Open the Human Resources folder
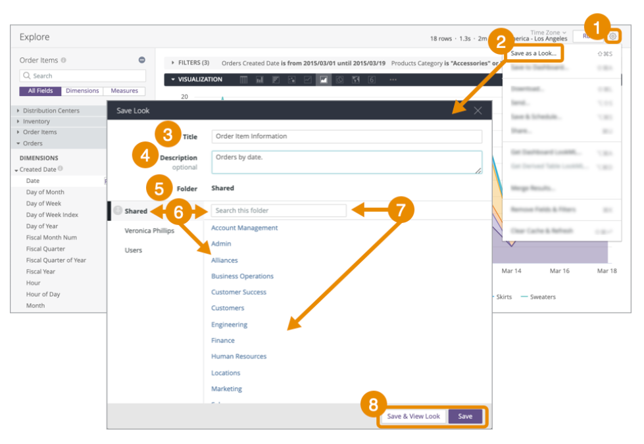Viewport: 644px width, 444px height. click(239, 356)
